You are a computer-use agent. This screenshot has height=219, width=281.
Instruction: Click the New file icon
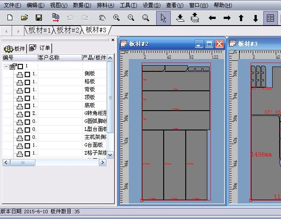tap(10, 18)
